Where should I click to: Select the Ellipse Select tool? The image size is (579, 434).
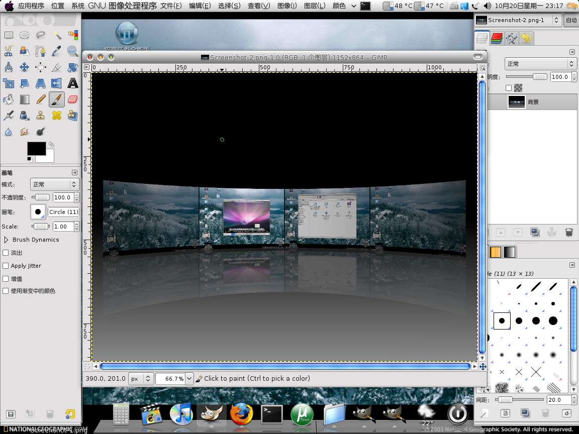pyautogui.click(x=24, y=35)
